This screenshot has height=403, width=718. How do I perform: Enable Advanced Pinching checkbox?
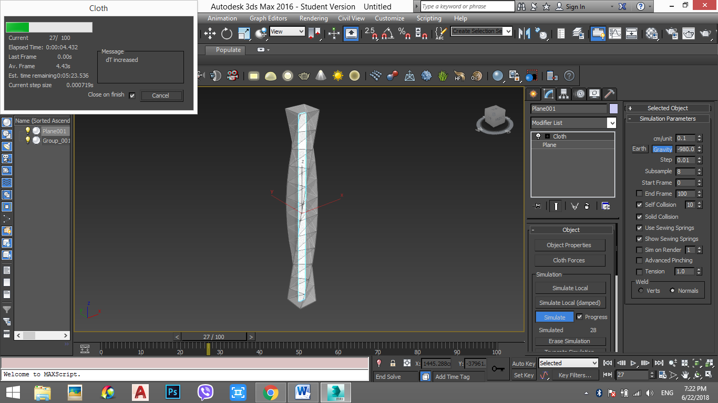639,260
